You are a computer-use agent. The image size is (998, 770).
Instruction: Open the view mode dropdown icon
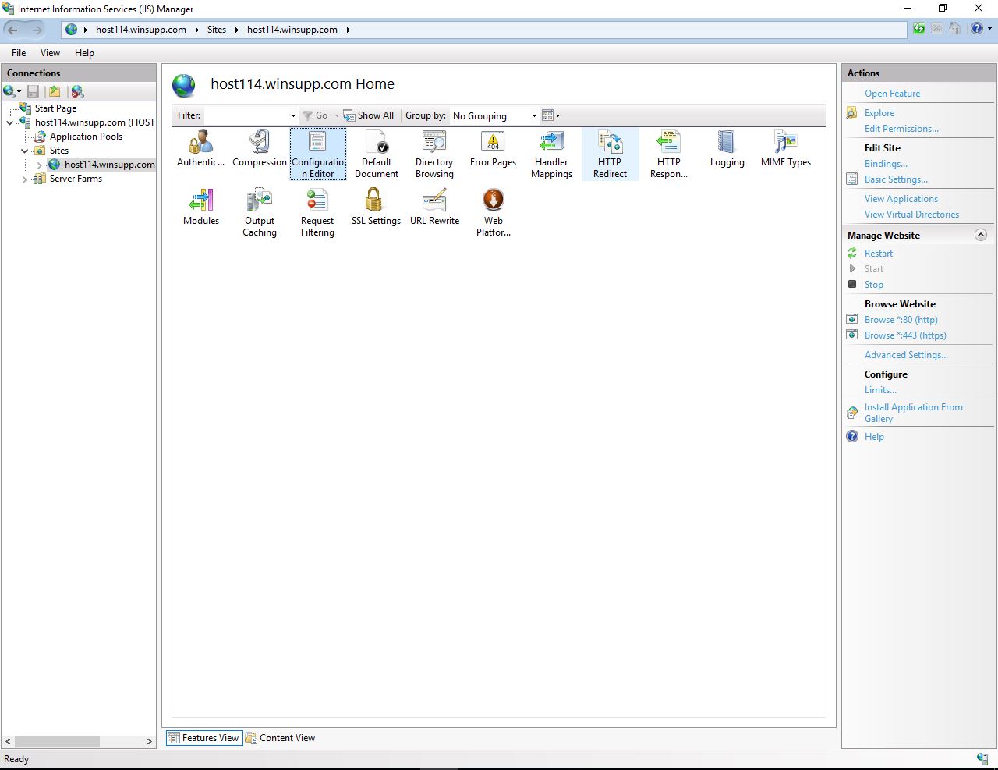(x=551, y=115)
